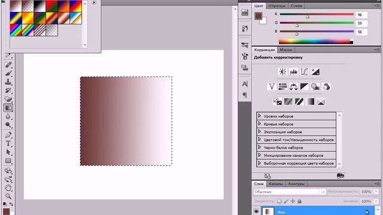Add a Vibrance adjustment (V icon)
The width and height of the screenshot is (383, 215).
point(272,87)
